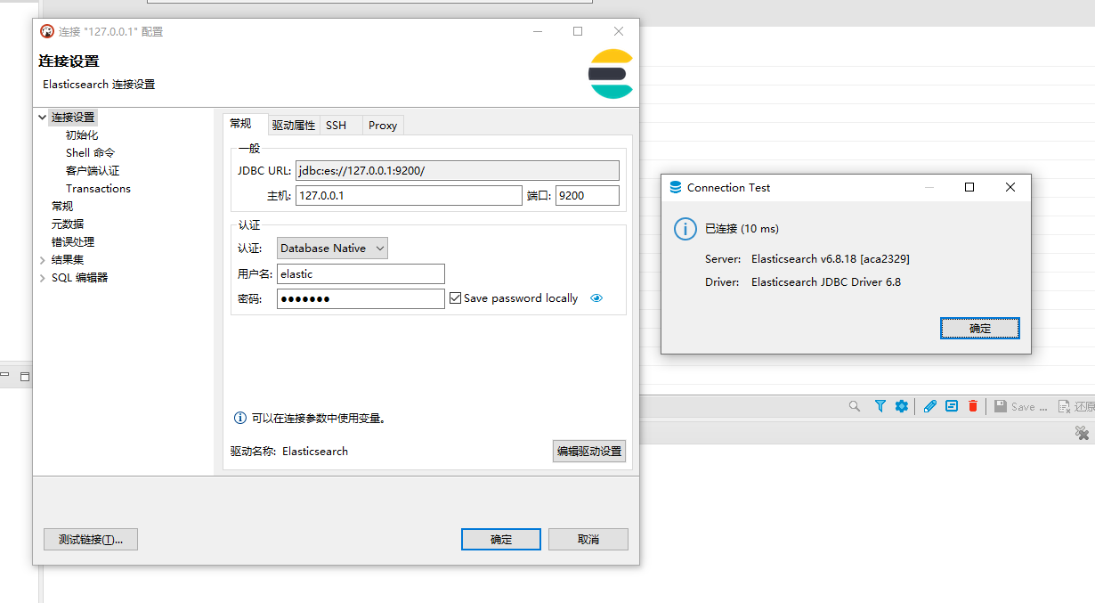Click the info icon beside 已连接
1095x603 pixels.
[x=685, y=229]
